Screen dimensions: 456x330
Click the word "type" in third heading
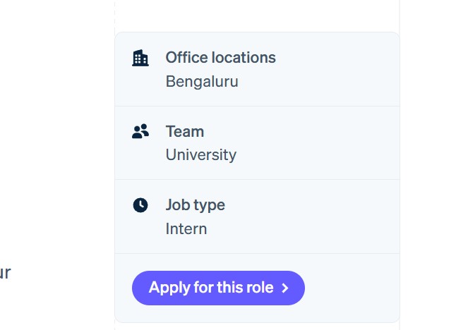(210, 205)
